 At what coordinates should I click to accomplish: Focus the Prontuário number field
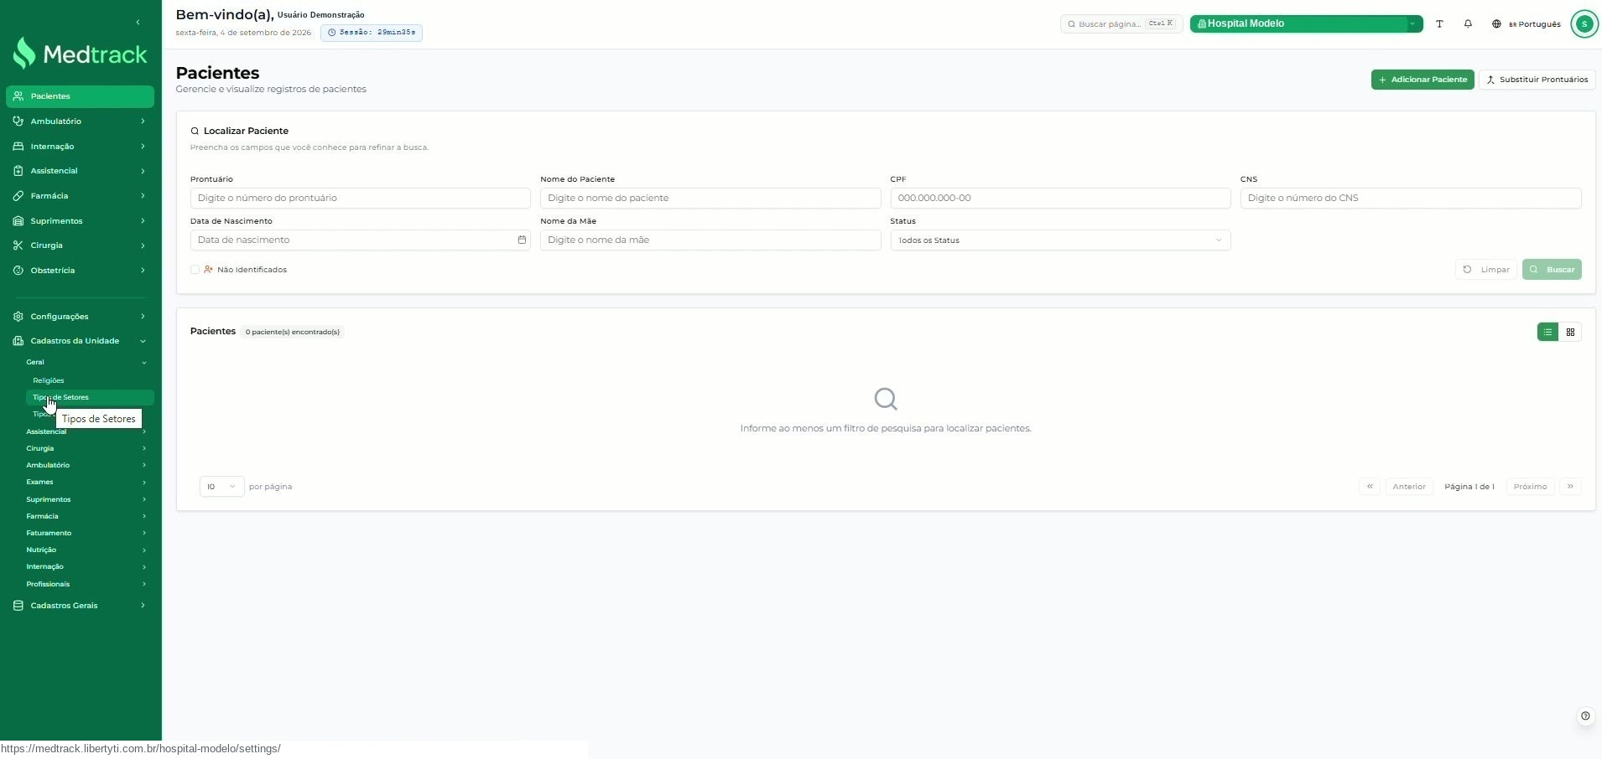point(361,198)
